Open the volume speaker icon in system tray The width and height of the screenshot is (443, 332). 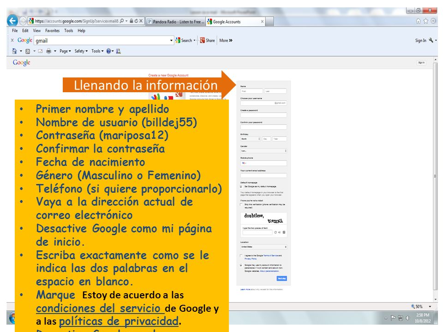pos(407,318)
